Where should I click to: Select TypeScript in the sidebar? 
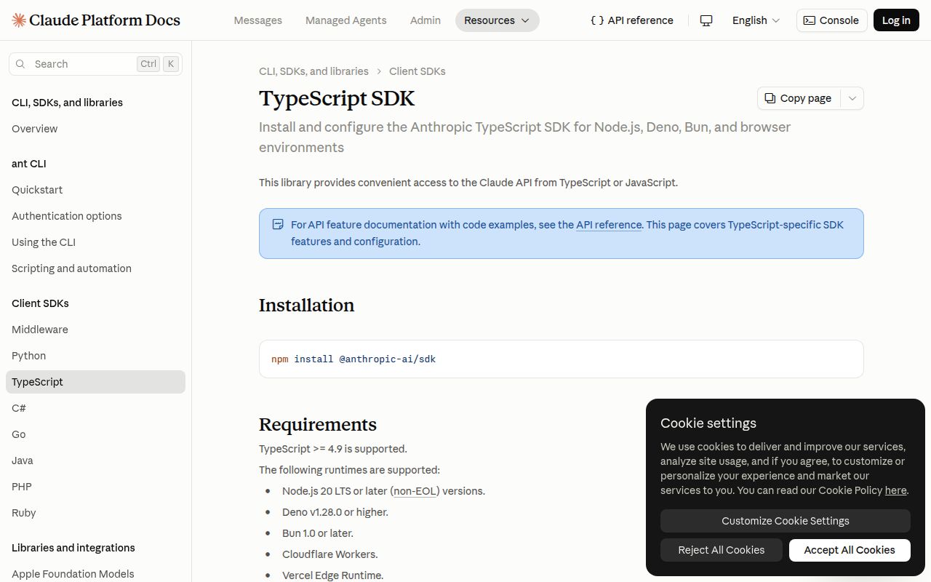(x=95, y=382)
